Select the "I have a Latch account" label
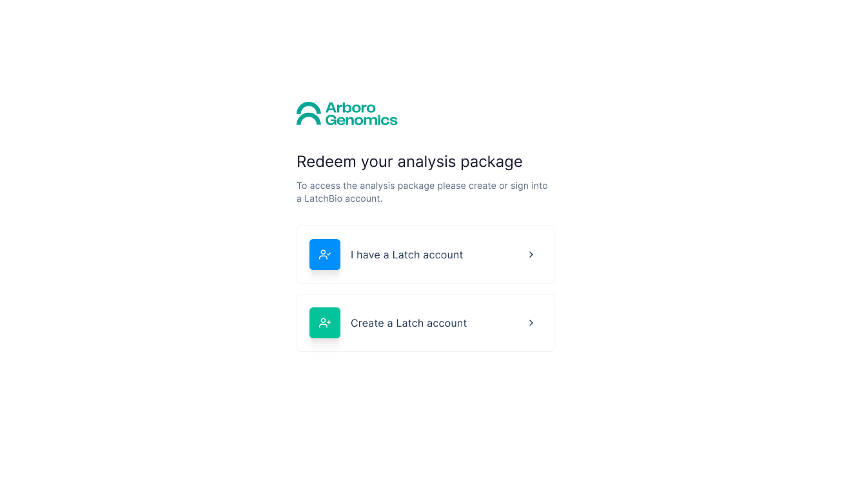Viewport: 851px width, 482px height. point(407,255)
